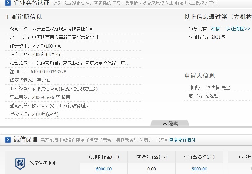Click the 0.00 value under 冻结保障金
The width and height of the screenshot is (252, 174).
coord(151,169)
